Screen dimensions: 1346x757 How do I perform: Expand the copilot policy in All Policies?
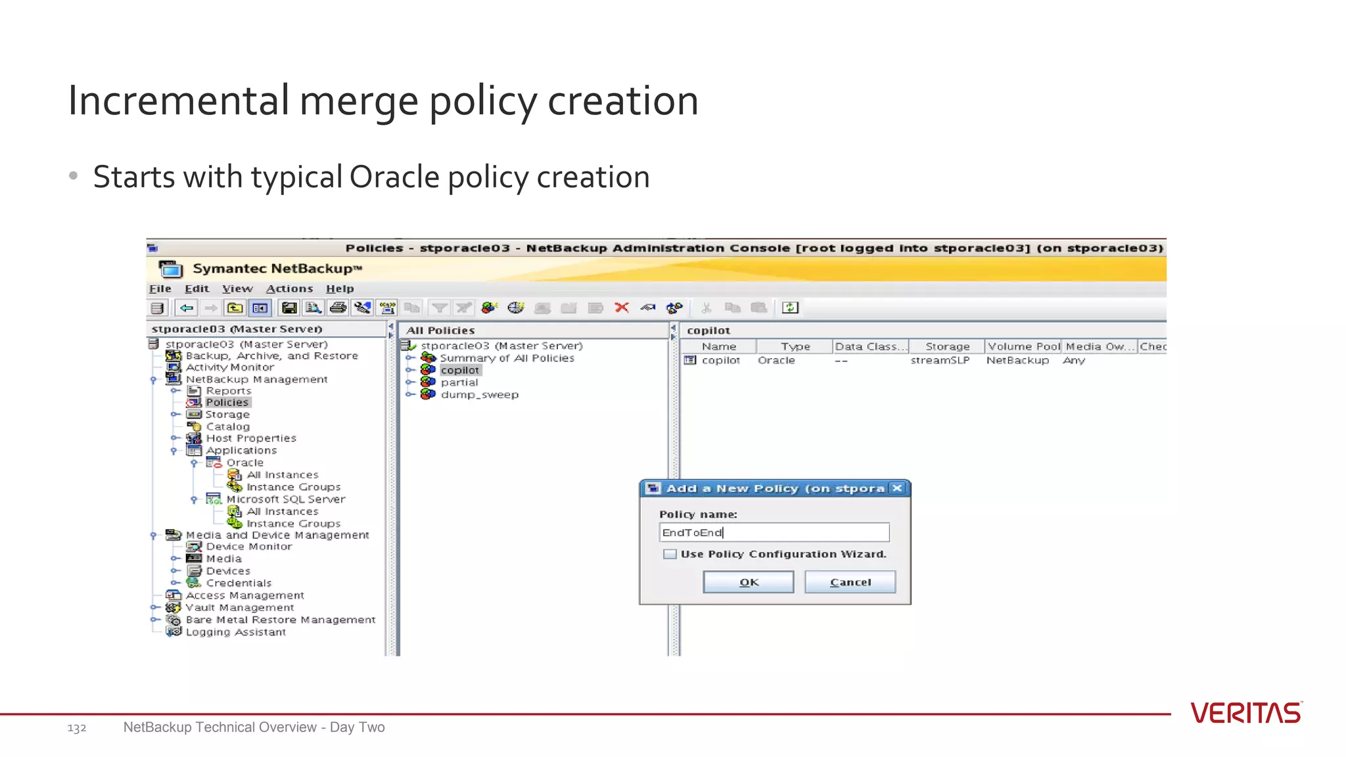(410, 371)
